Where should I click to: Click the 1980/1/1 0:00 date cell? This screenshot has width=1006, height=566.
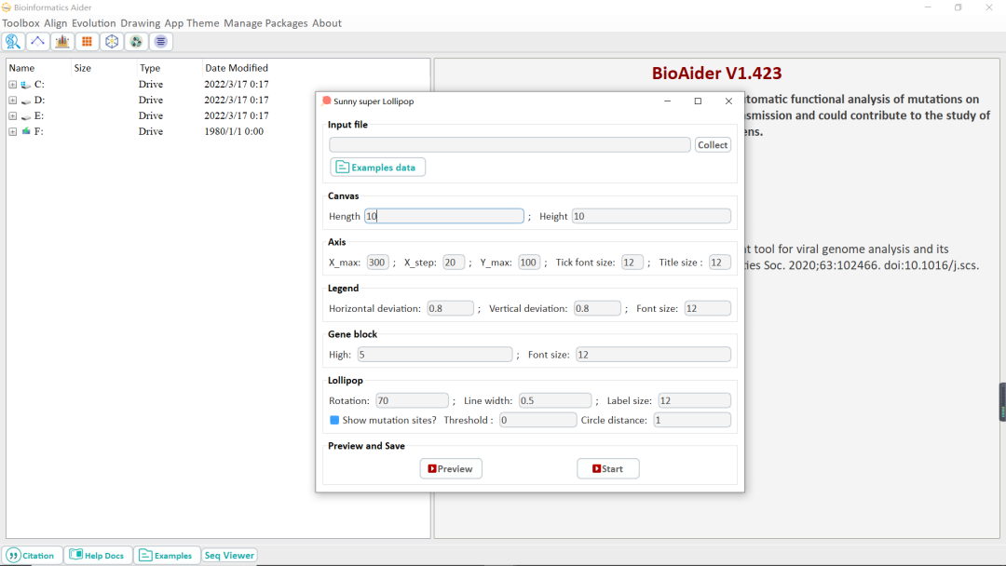pyautogui.click(x=234, y=131)
